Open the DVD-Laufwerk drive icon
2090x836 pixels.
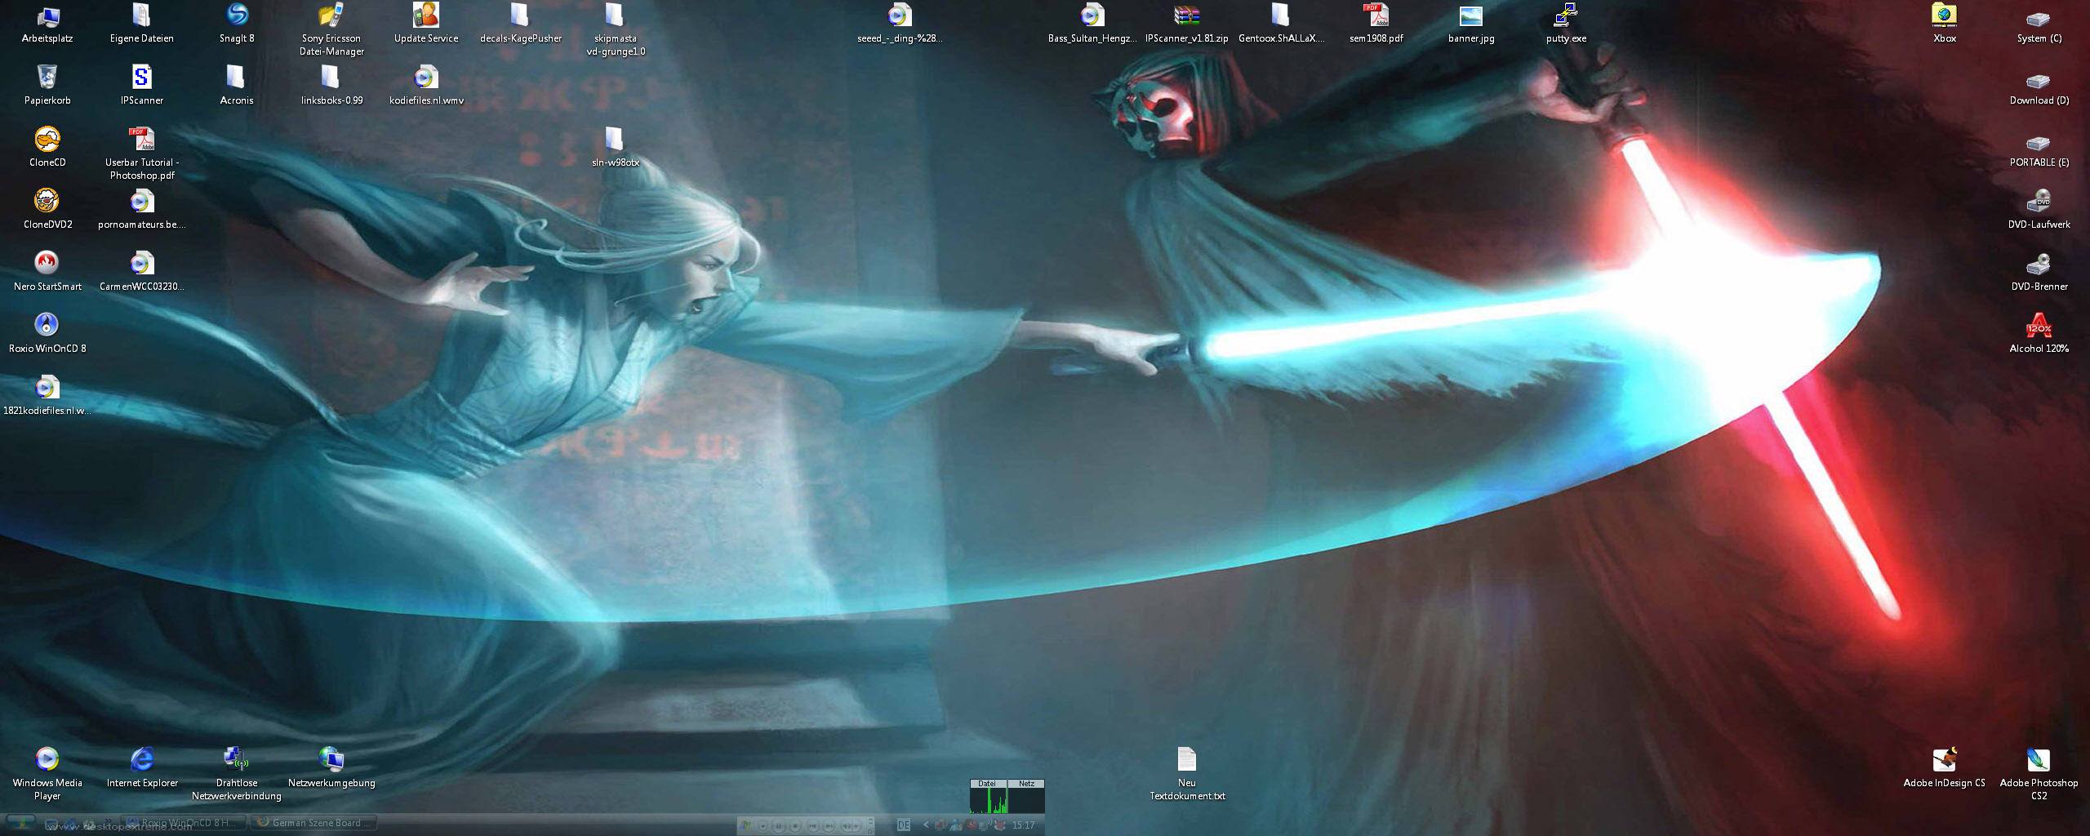(x=2039, y=210)
